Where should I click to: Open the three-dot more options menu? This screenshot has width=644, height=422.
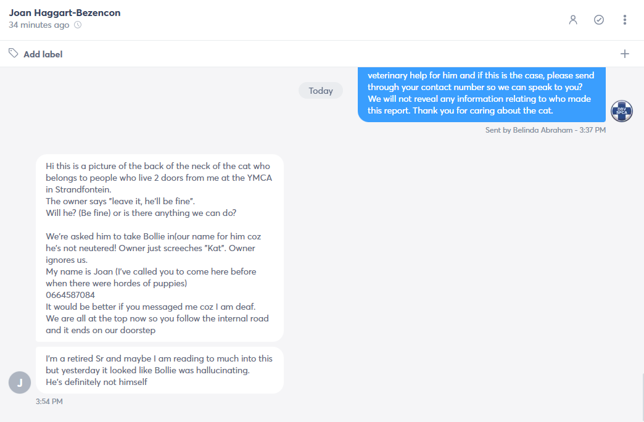coord(625,20)
